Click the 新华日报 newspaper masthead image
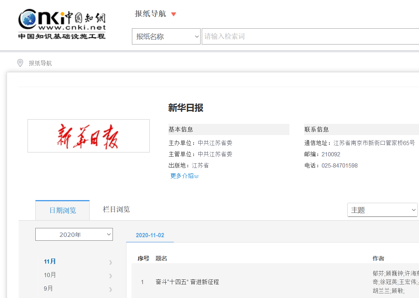This screenshot has height=298, width=419. (x=88, y=136)
